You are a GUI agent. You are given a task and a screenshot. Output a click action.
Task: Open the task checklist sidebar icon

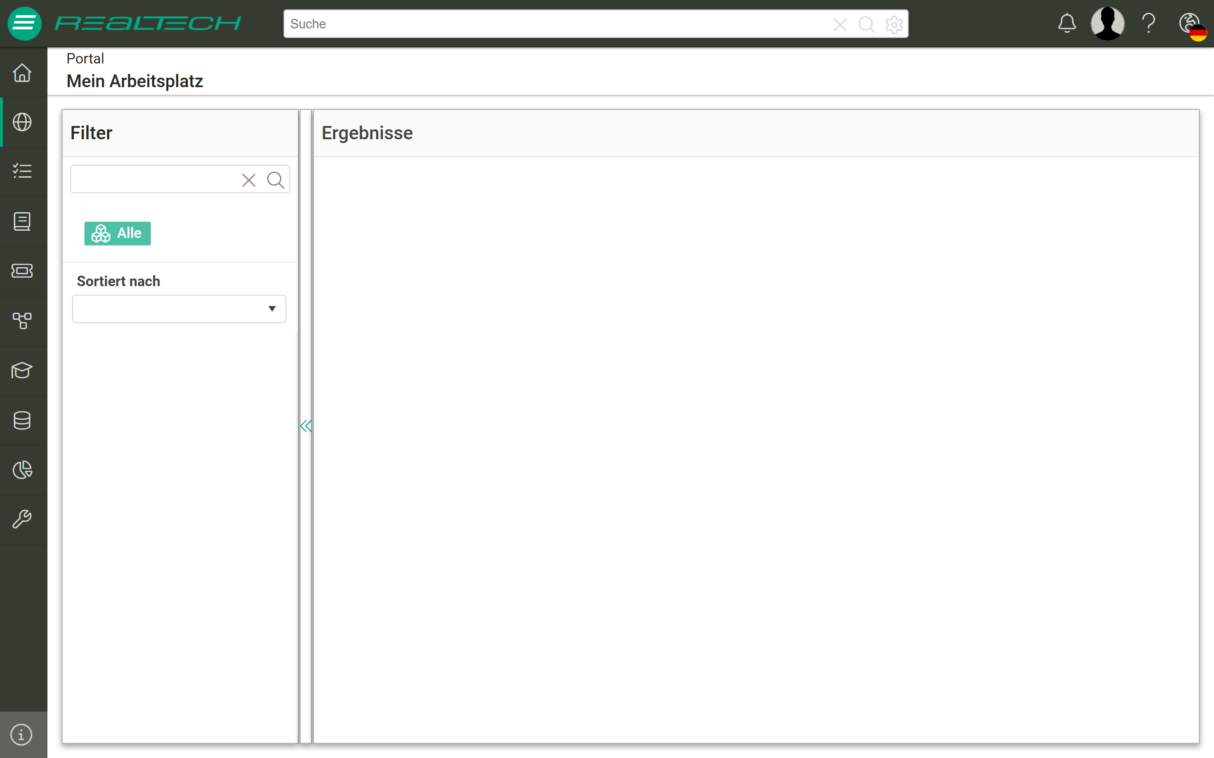[x=22, y=171]
